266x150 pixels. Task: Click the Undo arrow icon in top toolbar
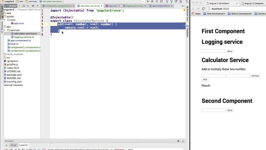[181, 2]
